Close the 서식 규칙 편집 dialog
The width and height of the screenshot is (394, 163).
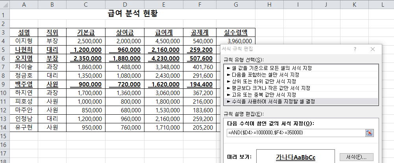click(x=373, y=49)
